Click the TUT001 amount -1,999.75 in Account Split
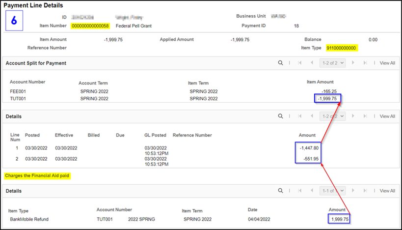 pos(327,99)
